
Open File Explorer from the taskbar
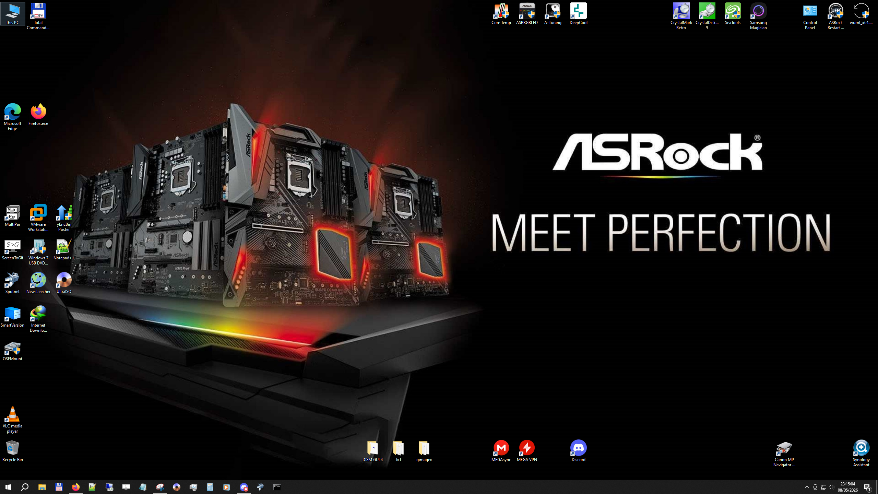click(x=42, y=487)
